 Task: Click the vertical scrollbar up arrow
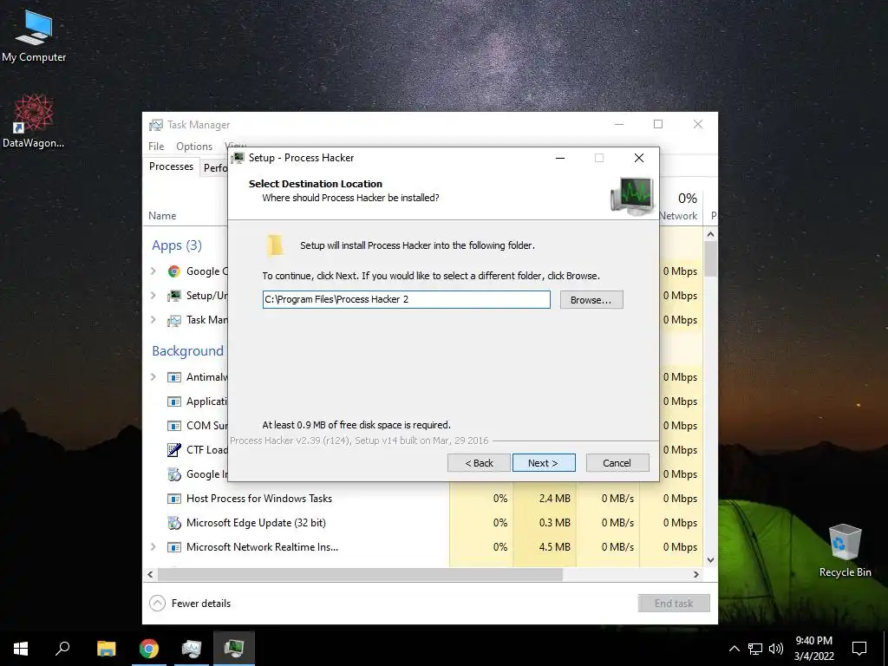click(711, 234)
